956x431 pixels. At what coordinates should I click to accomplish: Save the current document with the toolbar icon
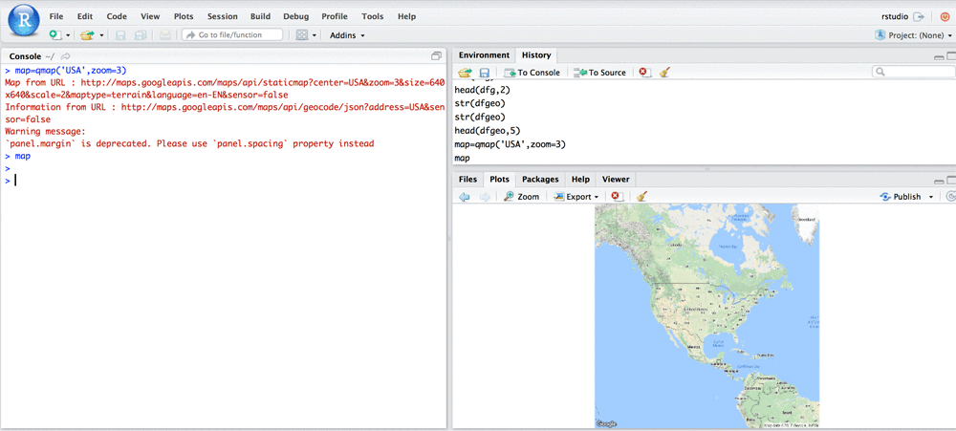tap(120, 35)
